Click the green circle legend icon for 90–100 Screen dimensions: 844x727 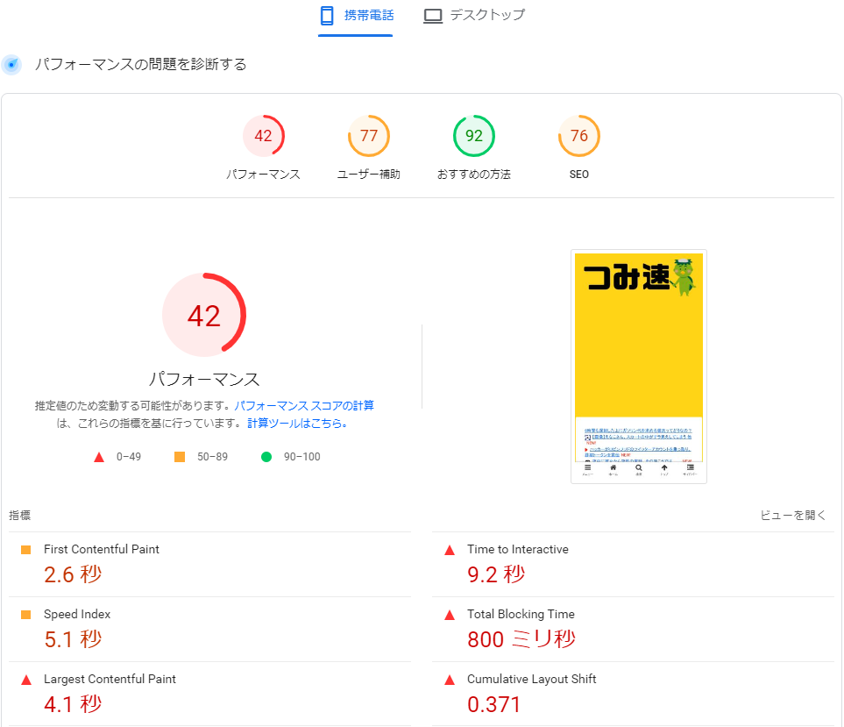[266, 457]
